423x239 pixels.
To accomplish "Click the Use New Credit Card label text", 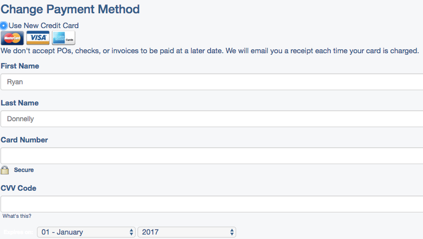I will (x=44, y=26).
